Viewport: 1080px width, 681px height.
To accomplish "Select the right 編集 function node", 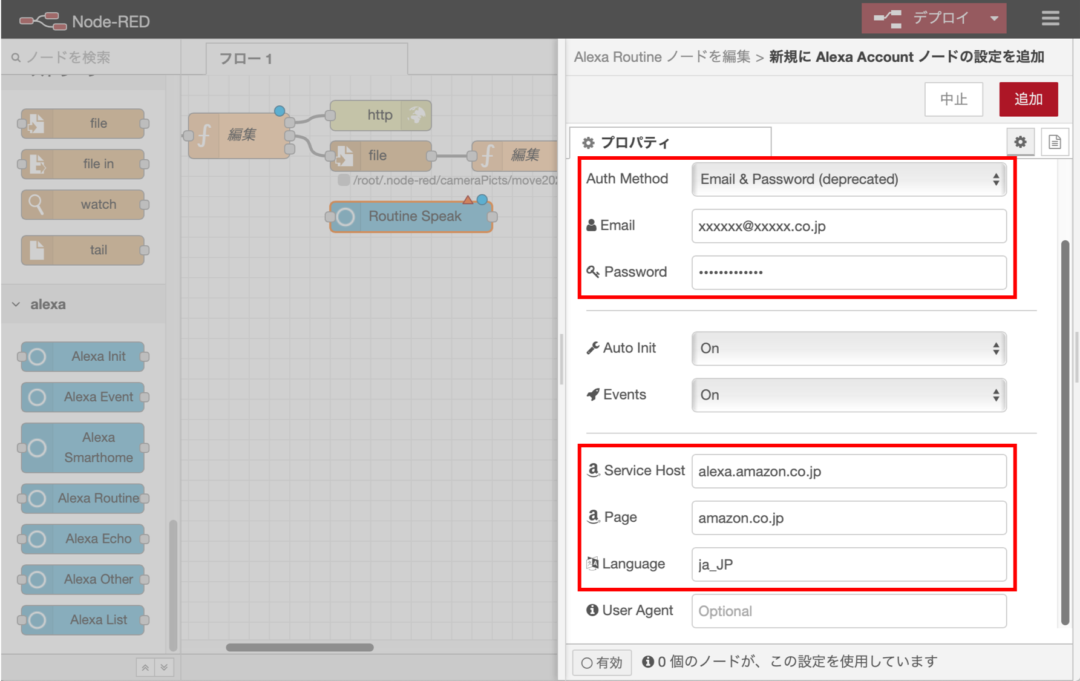I will point(514,156).
